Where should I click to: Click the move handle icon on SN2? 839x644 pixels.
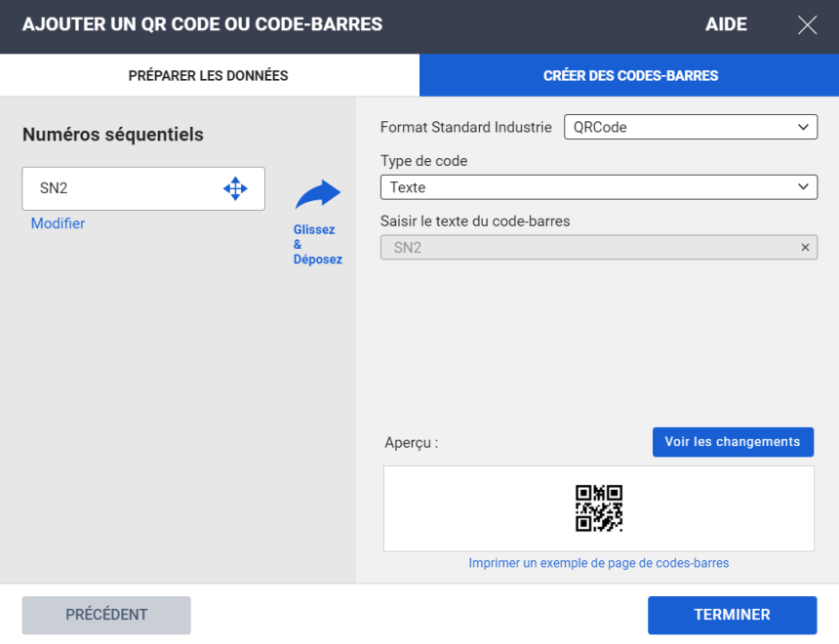tap(235, 188)
